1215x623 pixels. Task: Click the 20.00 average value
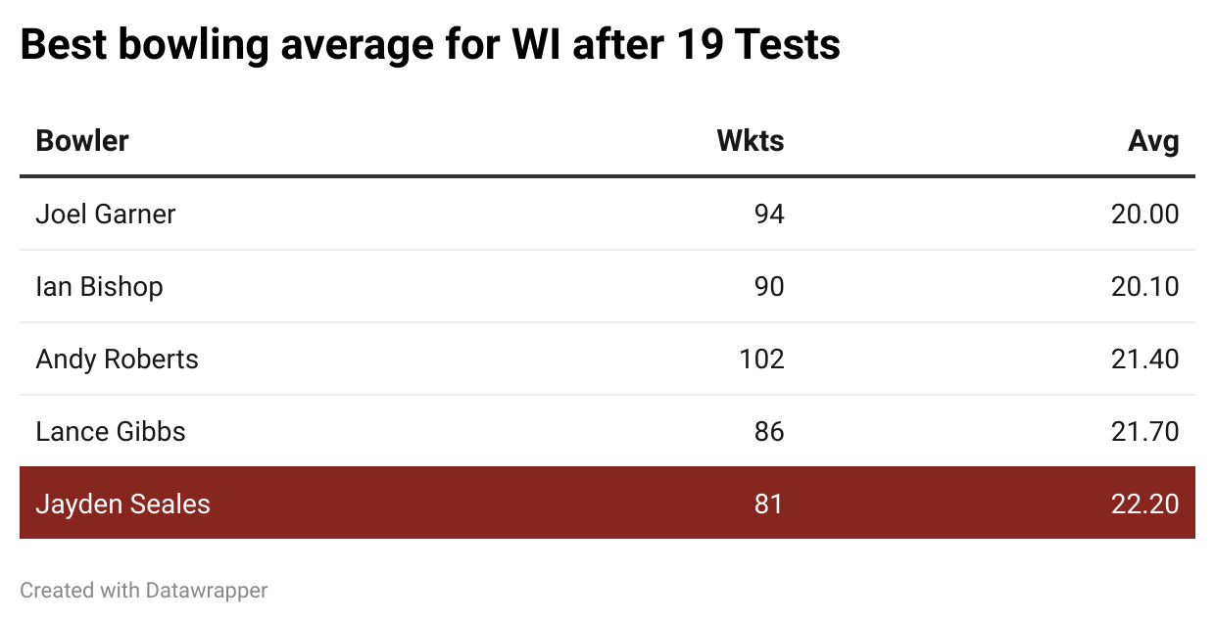click(x=1145, y=214)
